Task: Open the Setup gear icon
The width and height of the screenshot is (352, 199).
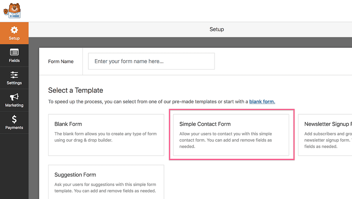Action: pos(14,30)
